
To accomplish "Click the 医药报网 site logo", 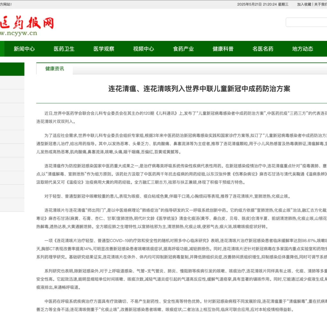I will click(x=27, y=23).
